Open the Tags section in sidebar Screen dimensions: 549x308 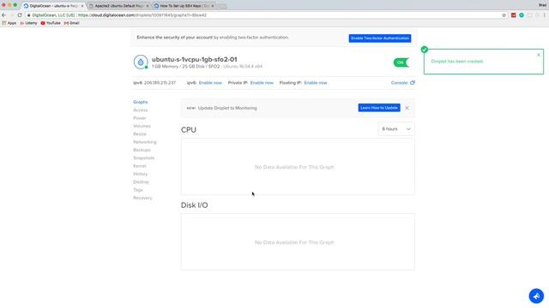(x=138, y=190)
